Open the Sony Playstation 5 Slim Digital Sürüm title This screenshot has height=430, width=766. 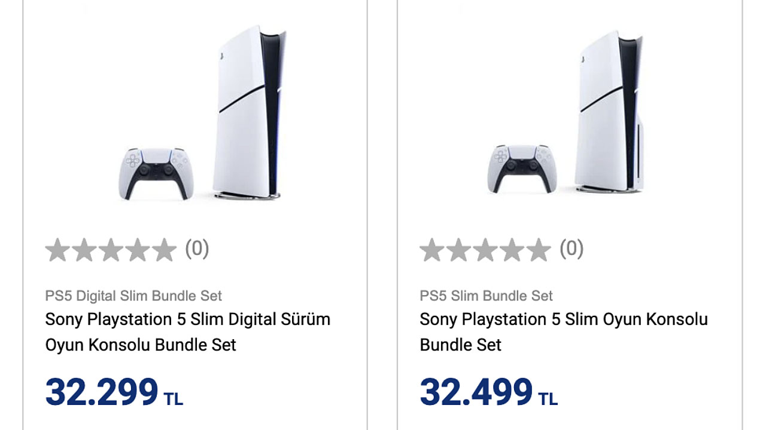tap(188, 332)
